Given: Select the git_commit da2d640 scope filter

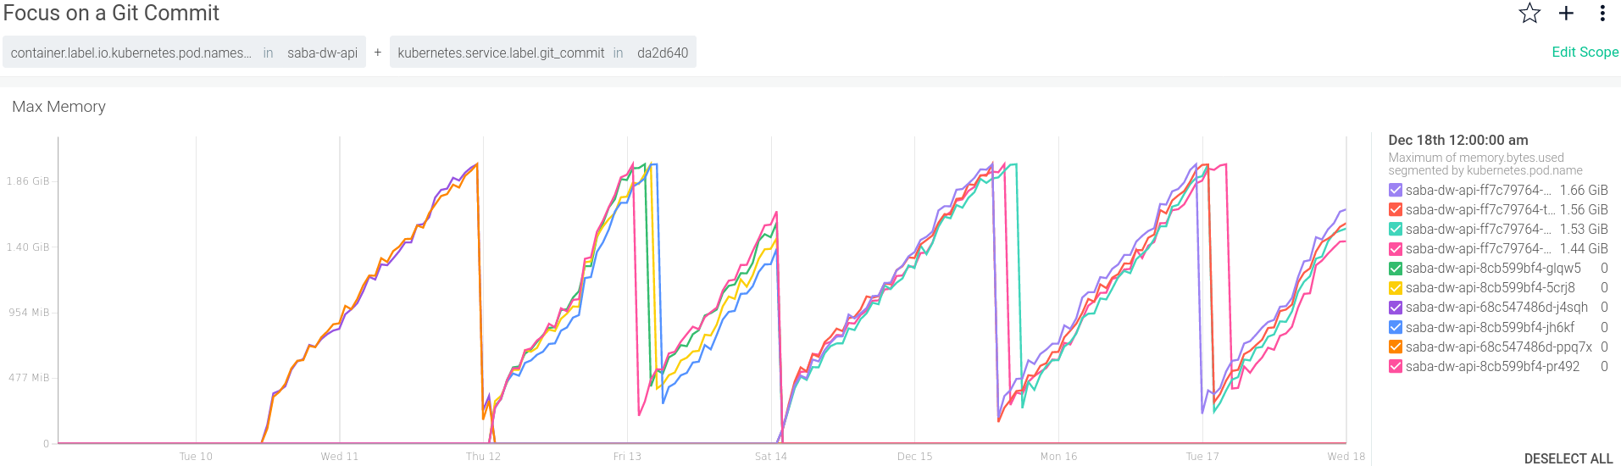Looking at the screenshot, I should point(542,53).
